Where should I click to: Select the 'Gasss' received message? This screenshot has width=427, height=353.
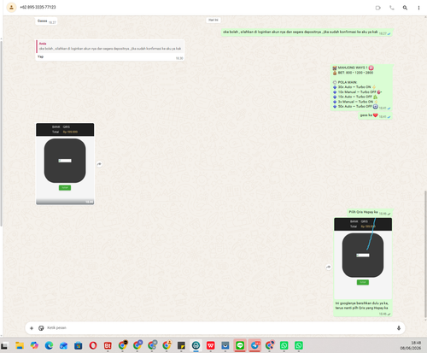pos(46,21)
